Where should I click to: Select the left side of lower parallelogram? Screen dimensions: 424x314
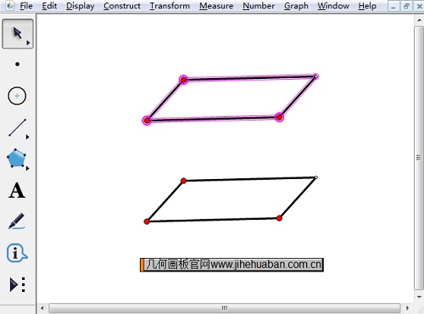165,201
